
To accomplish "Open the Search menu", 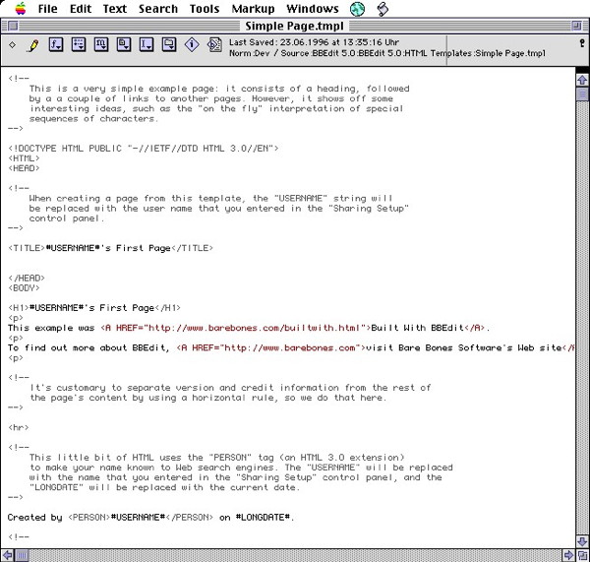I will 158,9.
